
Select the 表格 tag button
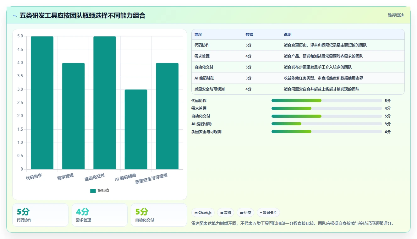click(226, 213)
